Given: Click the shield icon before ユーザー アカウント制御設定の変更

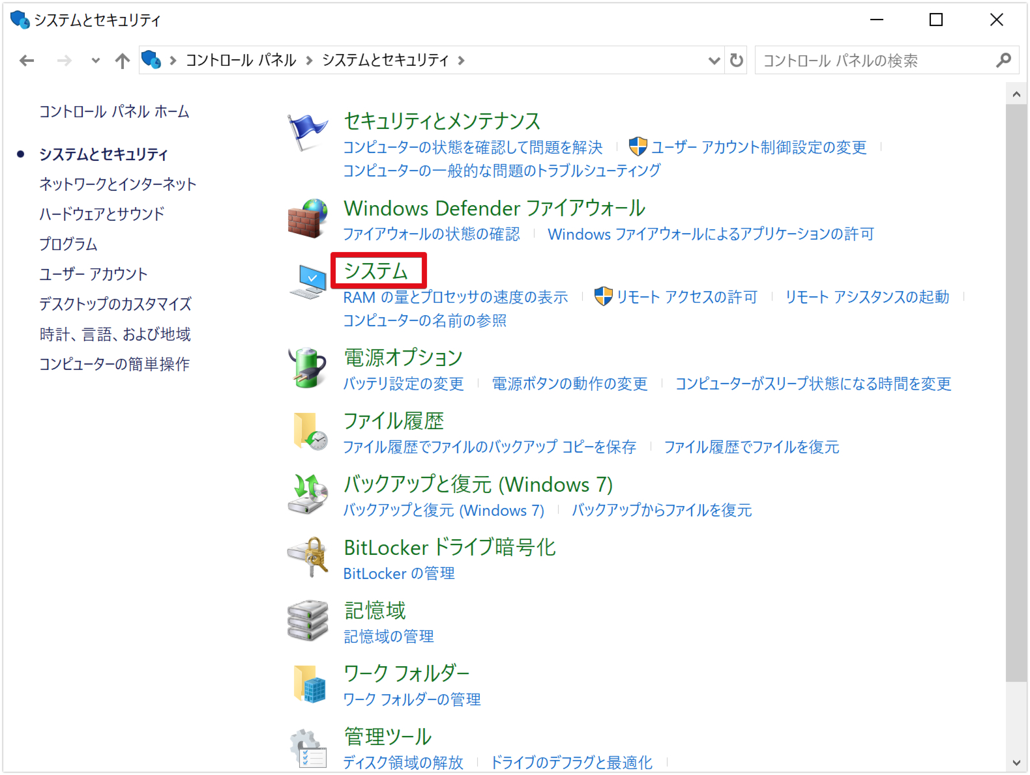Looking at the screenshot, I should pyautogui.click(x=638, y=147).
